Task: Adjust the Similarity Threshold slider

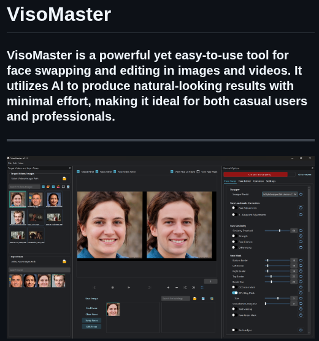Action: pyautogui.click(x=277, y=231)
